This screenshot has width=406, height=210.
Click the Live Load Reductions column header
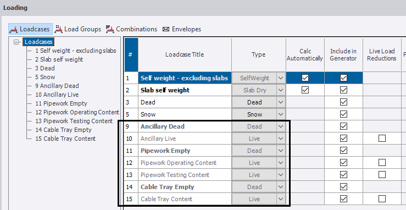tap(382, 54)
